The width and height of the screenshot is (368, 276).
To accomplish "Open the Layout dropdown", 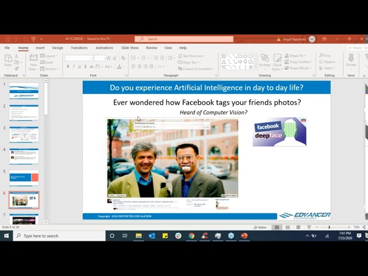I will coord(51,56).
